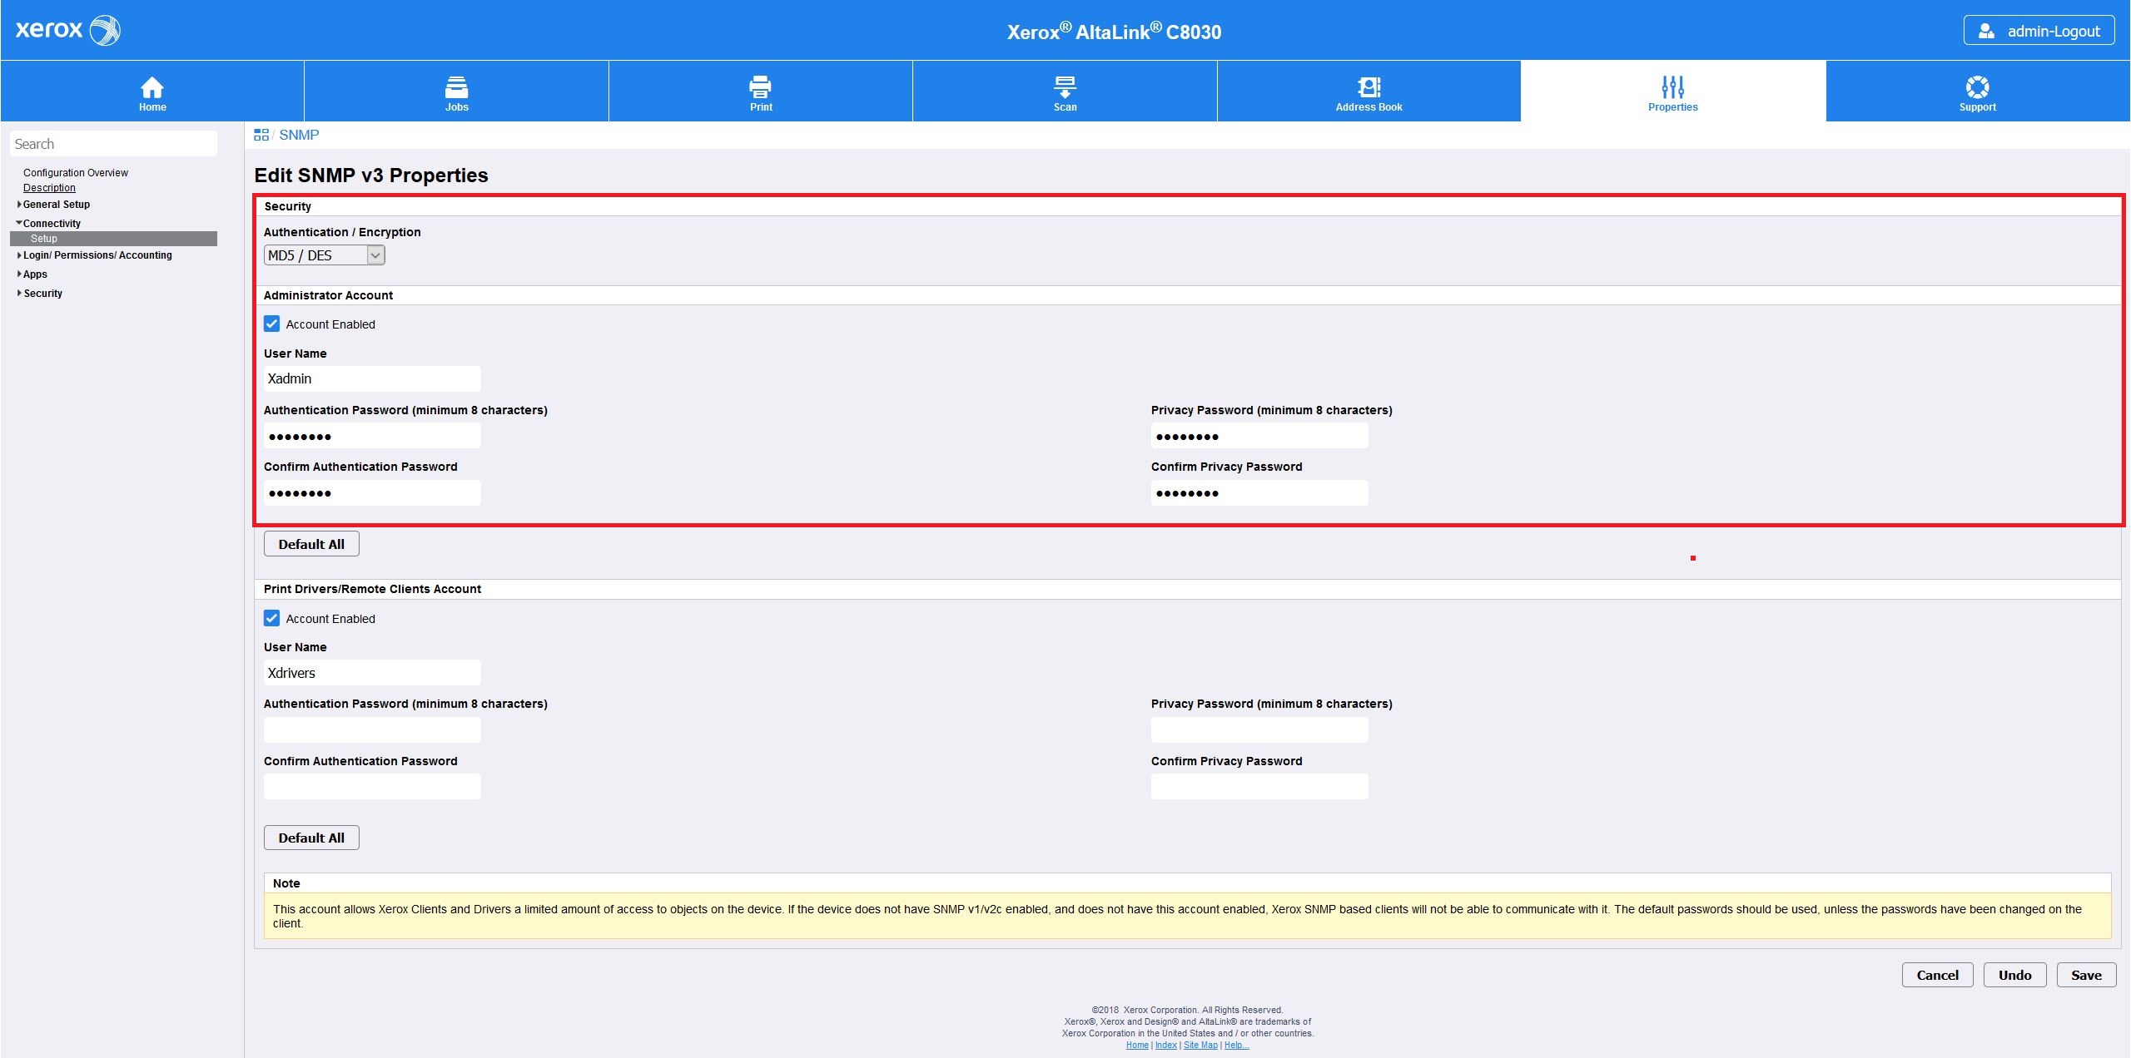Disable Account Enabled for Administrator Account
Viewport: 2131px width, 1058px height.
pyautogui.click(x=271, y=324)
